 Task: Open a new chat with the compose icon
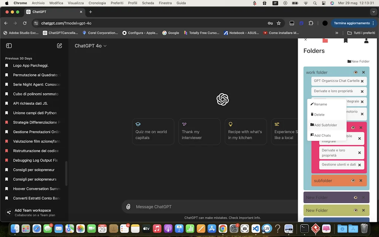tap(59, 46)
